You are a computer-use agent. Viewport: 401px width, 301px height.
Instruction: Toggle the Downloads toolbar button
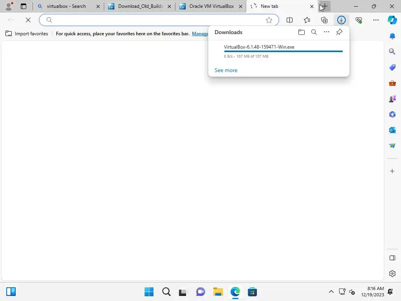tap(341, 20)
